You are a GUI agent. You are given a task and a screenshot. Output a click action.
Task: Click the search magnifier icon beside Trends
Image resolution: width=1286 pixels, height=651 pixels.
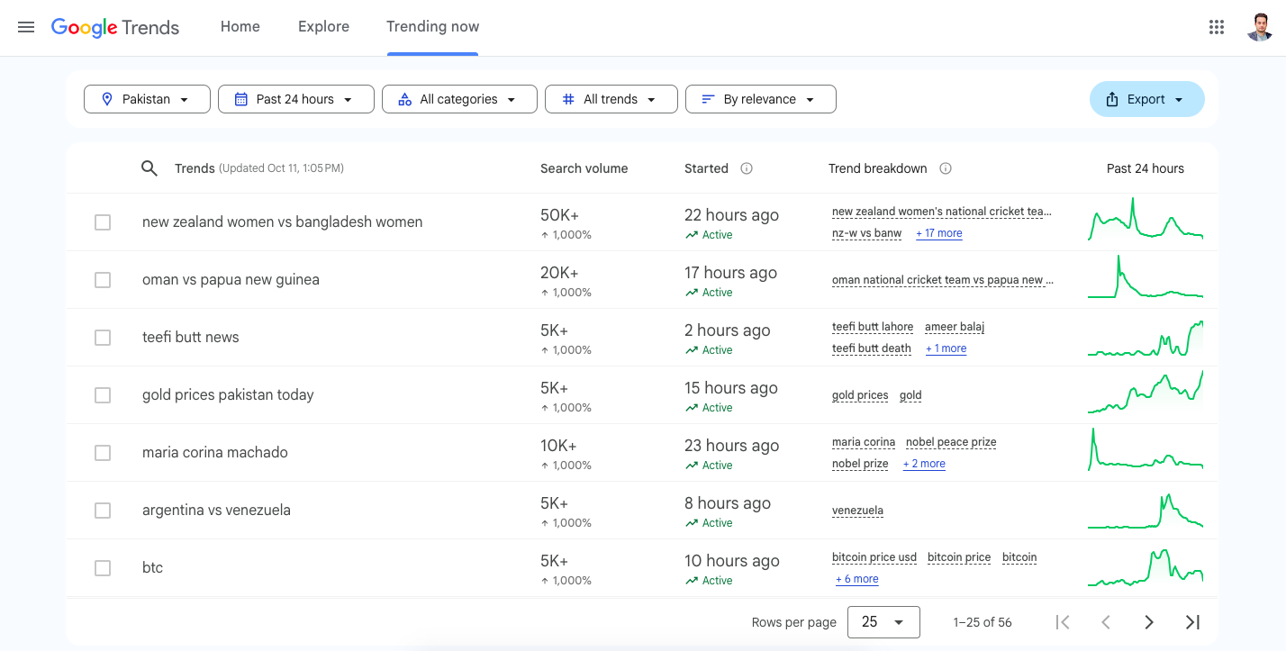coord(149,168)
